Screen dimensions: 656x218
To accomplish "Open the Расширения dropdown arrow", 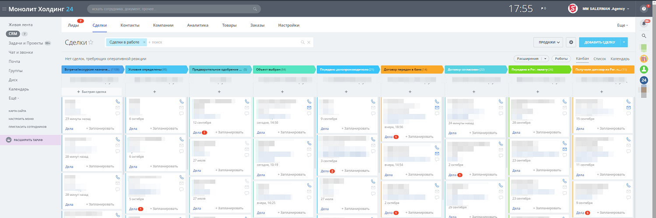I will tap(545, 59).
